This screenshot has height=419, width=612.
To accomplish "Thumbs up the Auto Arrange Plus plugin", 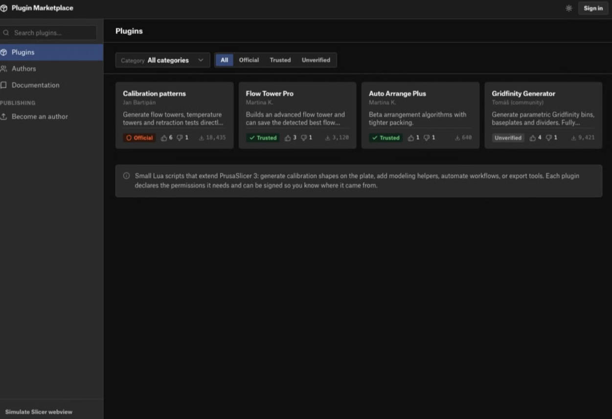I will 411,138.
